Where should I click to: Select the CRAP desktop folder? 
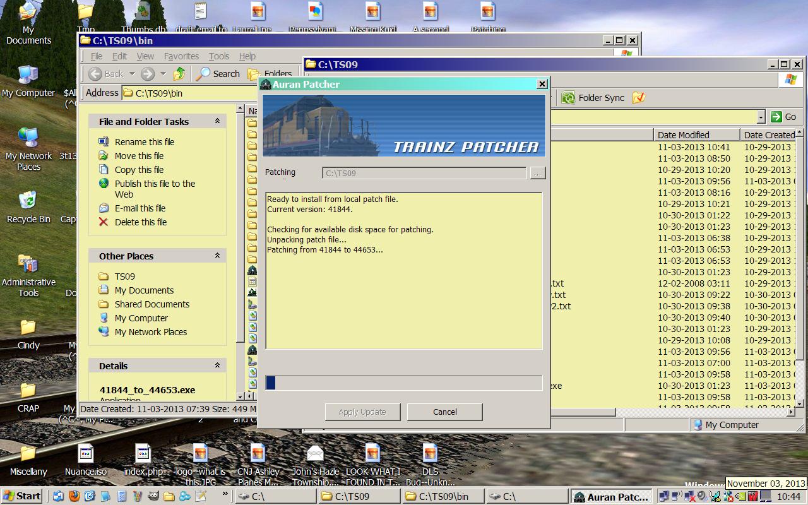[x=28, y=397]
